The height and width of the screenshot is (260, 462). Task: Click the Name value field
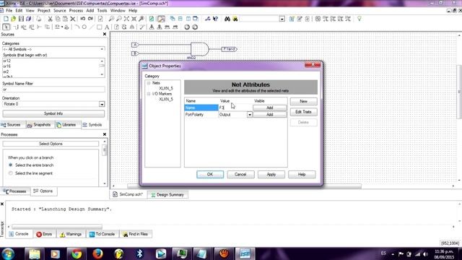click(x=235, y=108)
